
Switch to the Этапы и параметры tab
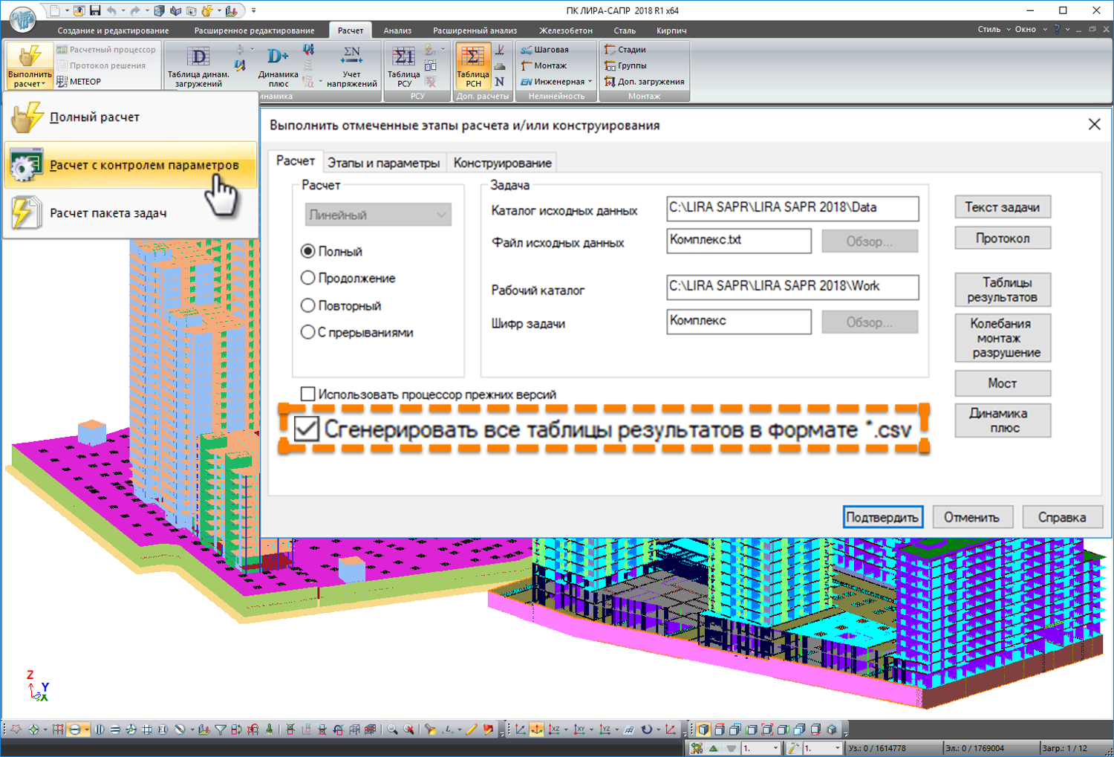tap(384, 163)
